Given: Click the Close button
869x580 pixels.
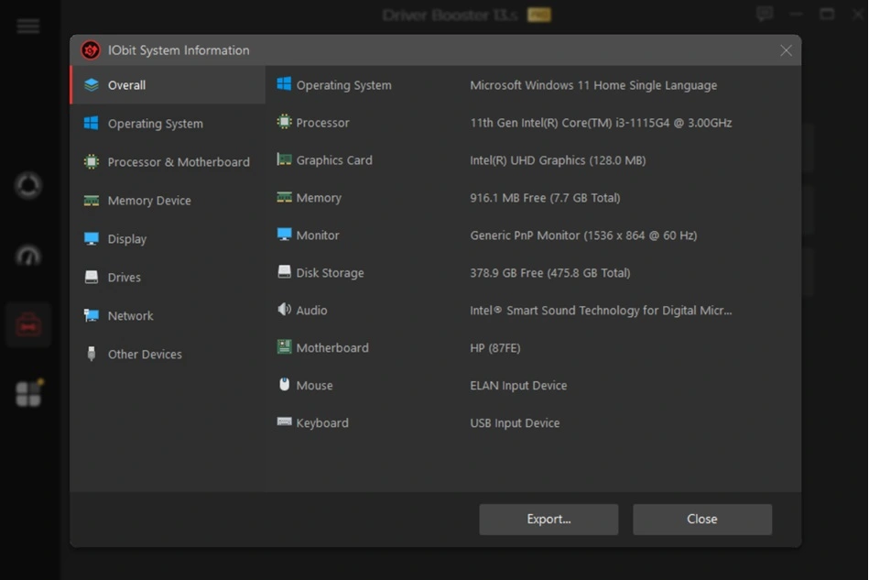Looking at the screenshot, I should coord(702,519).
